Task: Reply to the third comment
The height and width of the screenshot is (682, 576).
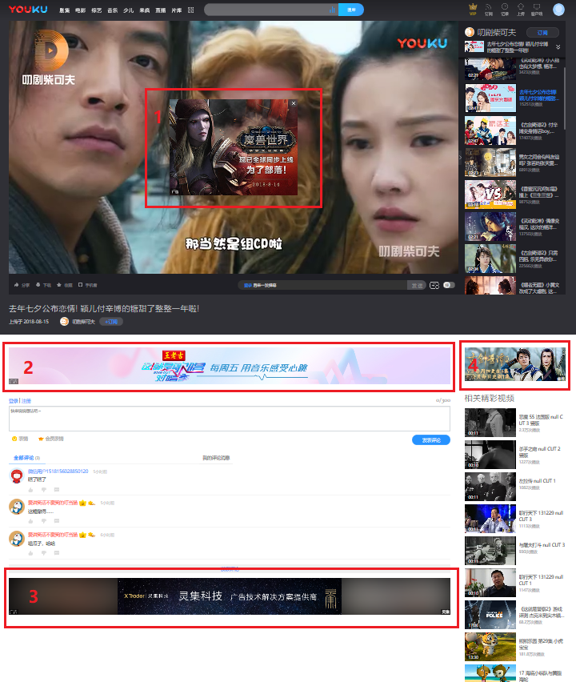Action: click(x=57, y=553)
